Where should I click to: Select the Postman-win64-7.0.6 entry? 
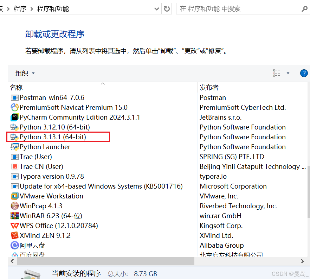coord(52,97)
